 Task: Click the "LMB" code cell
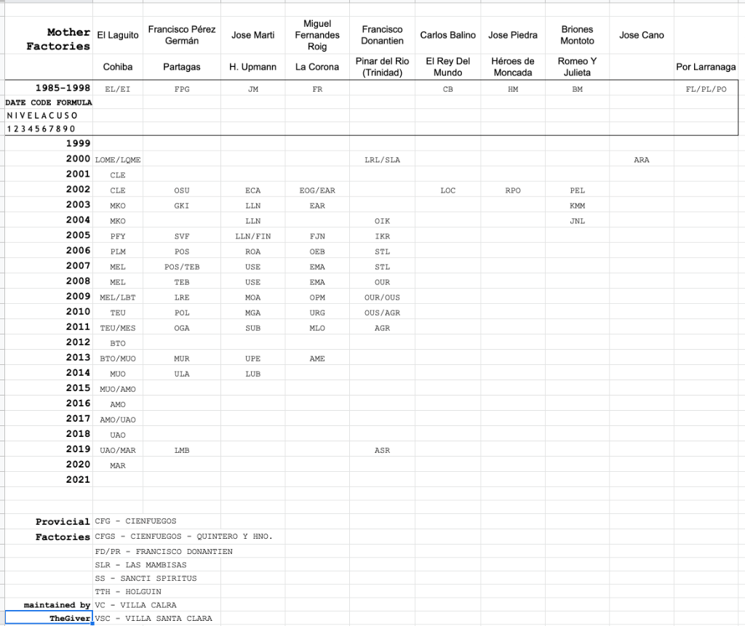[x=181, y=450]
